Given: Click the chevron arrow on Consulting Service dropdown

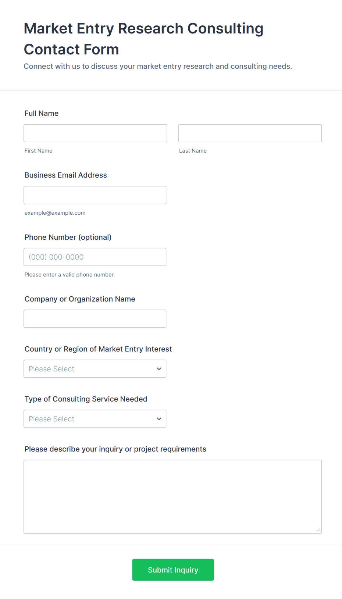Looking at the screenshot, I should coord(159,419).
